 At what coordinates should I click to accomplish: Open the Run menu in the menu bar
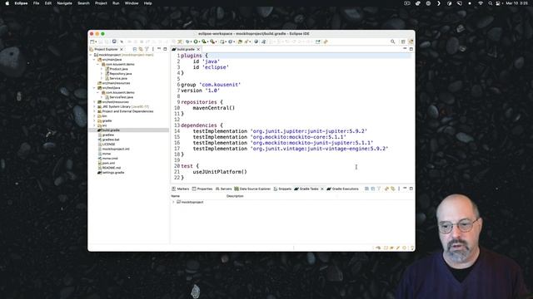pyautogui.click(x=116, y=3)
